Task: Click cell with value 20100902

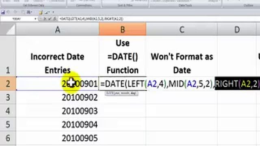Action: click(58, 97)
